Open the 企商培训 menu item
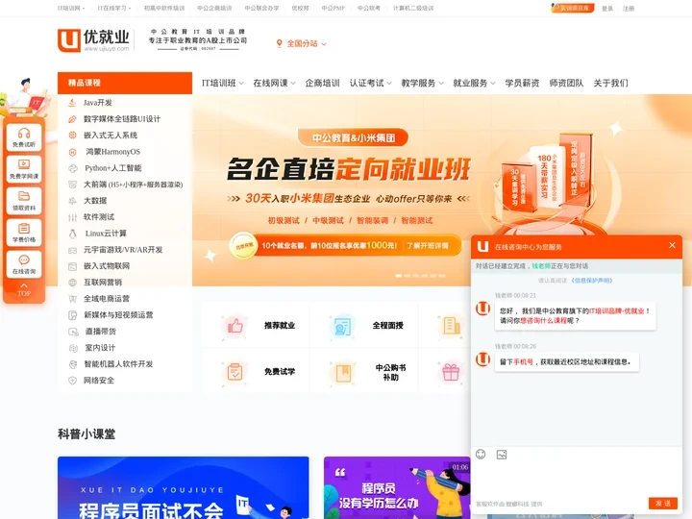Image resolution: width=692 pixels, height=519 pixels. click(322, 83)
